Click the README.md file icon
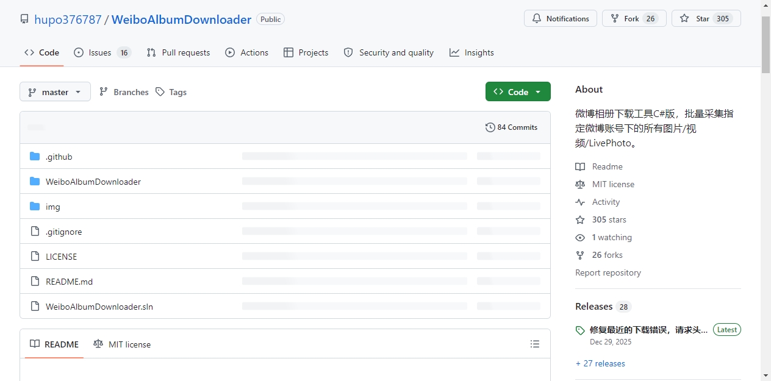This screenshot has width=771, height=381. pos(35,282)
